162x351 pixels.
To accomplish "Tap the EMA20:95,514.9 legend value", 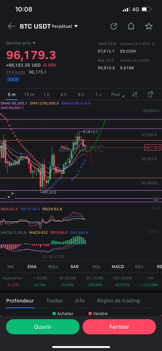I will pyautogui.click(x=76, y=103).
